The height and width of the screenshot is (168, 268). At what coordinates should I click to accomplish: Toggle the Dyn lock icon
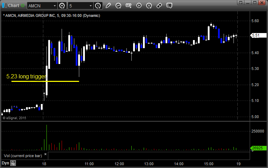coord(13,163)
